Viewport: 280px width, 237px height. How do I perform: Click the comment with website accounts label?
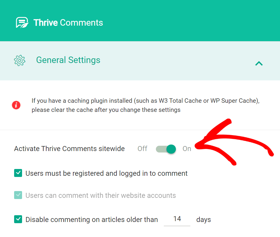coord(101,195)
